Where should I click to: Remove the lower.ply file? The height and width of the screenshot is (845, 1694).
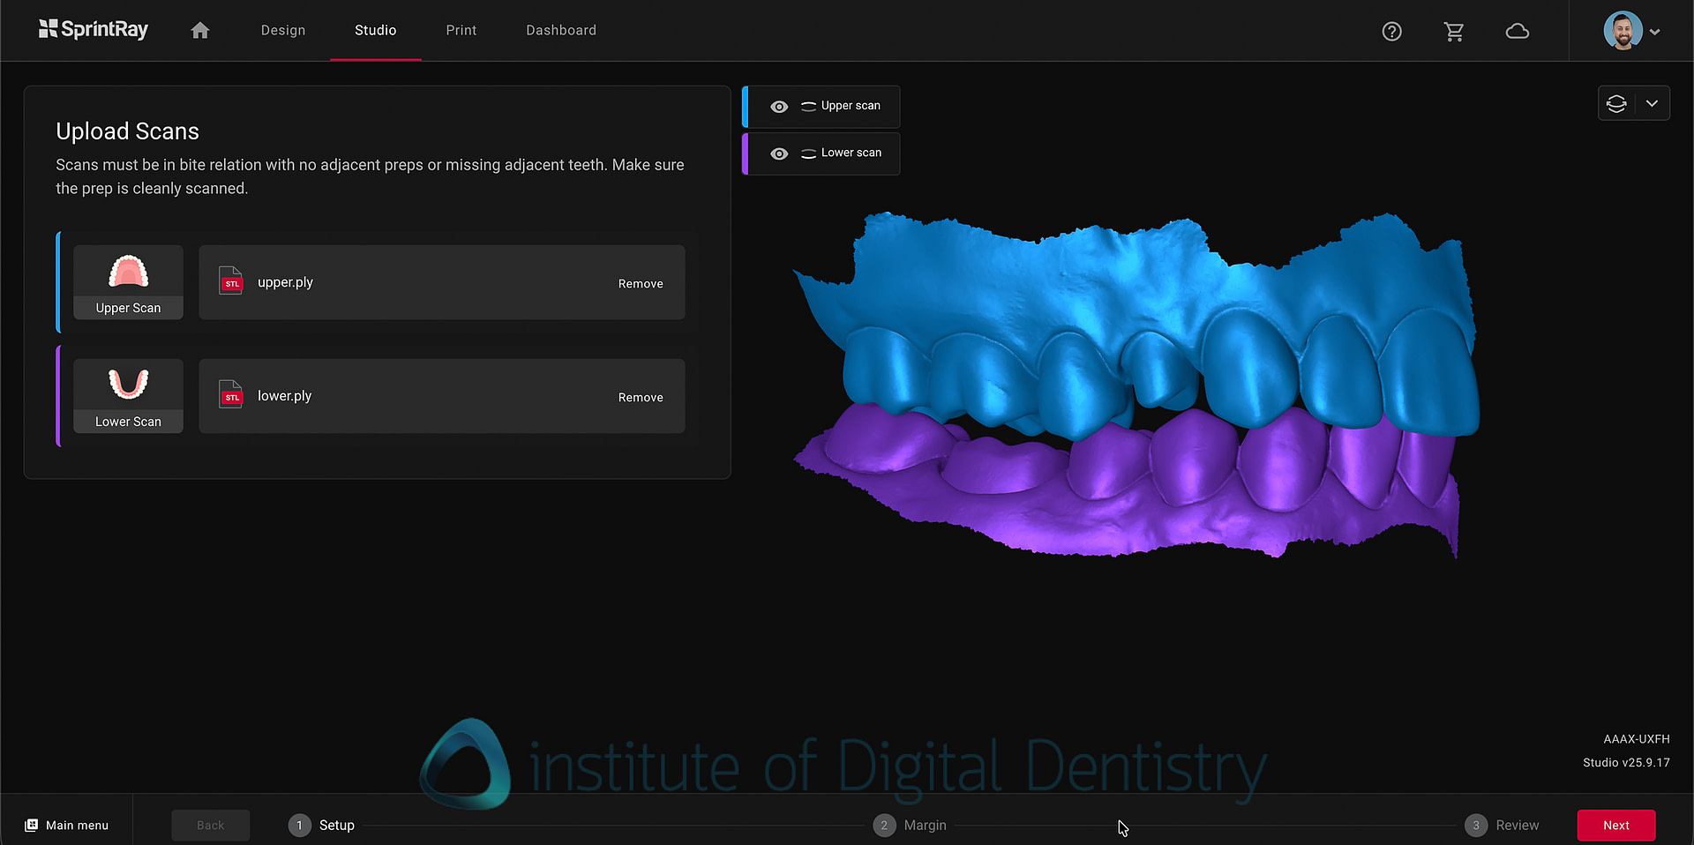(641, 398)
